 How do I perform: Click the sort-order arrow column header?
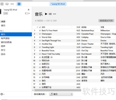click(37, 27)
